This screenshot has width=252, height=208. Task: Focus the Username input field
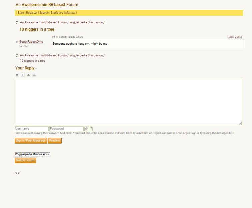point(32,129)
